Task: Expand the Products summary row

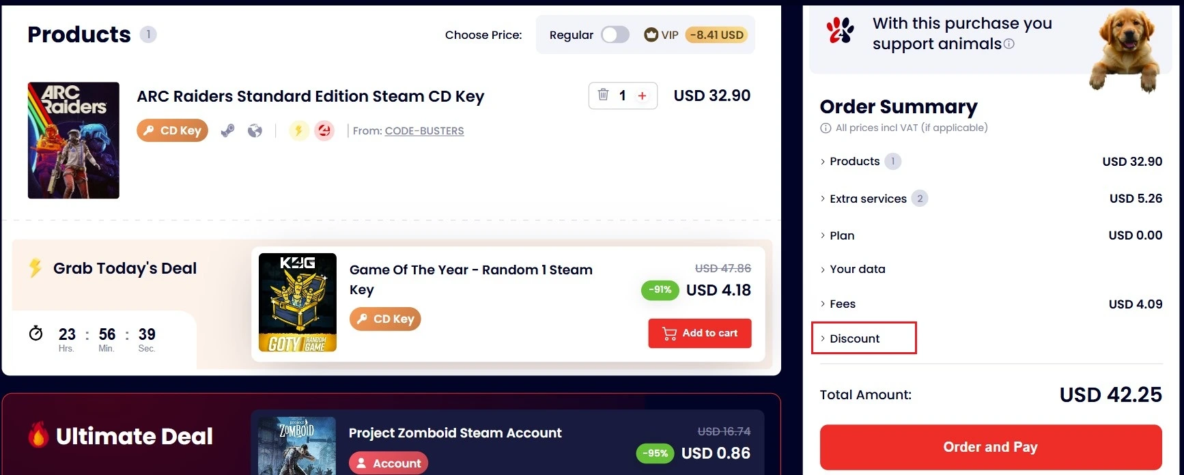Action: 854,162
